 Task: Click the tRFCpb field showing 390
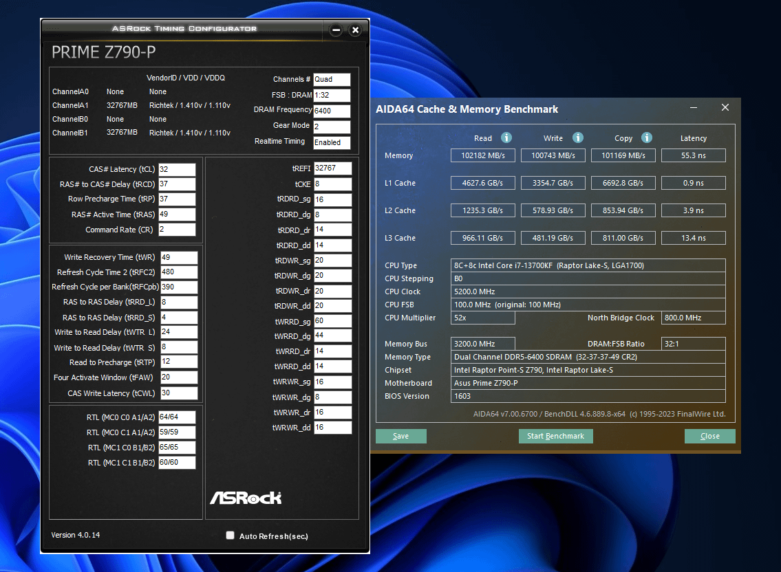tap(179, 287)
